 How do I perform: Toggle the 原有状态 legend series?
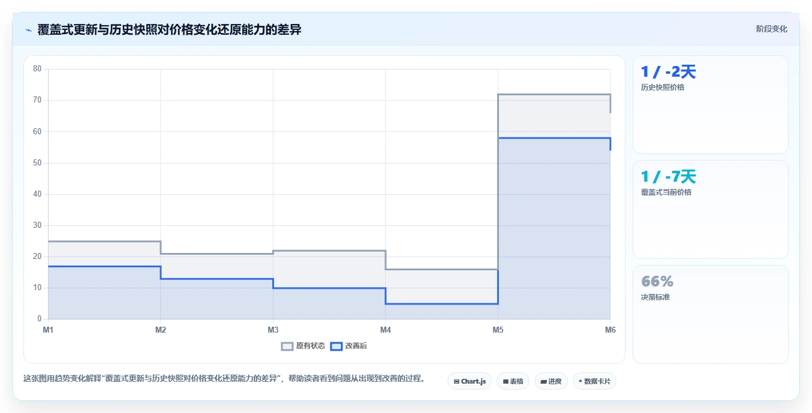[x=303, y=346]
